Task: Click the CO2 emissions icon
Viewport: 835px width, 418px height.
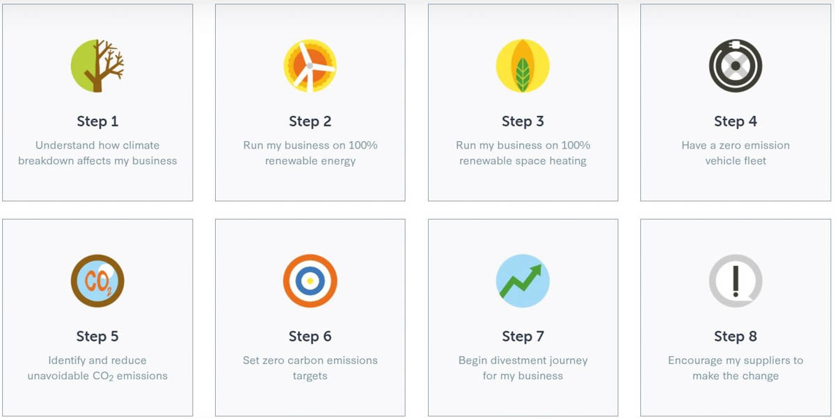Action: pyautogui.click(x=97, y=281)
